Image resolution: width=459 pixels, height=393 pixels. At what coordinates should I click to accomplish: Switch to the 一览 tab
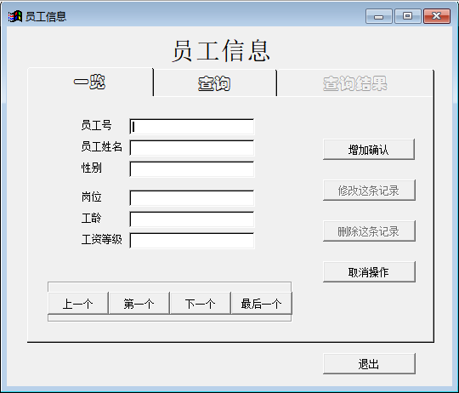(90, 82)
